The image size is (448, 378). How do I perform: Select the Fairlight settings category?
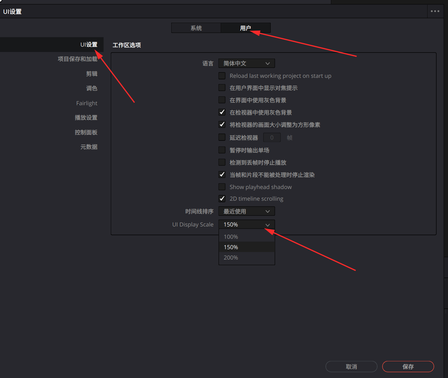[x=87, y=103]
